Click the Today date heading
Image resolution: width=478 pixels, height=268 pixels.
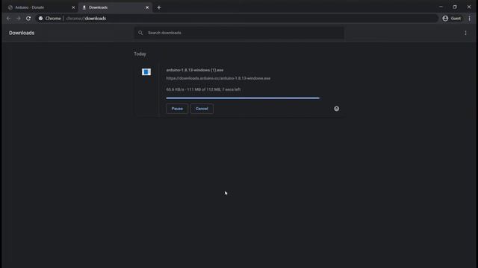point(140,54)
